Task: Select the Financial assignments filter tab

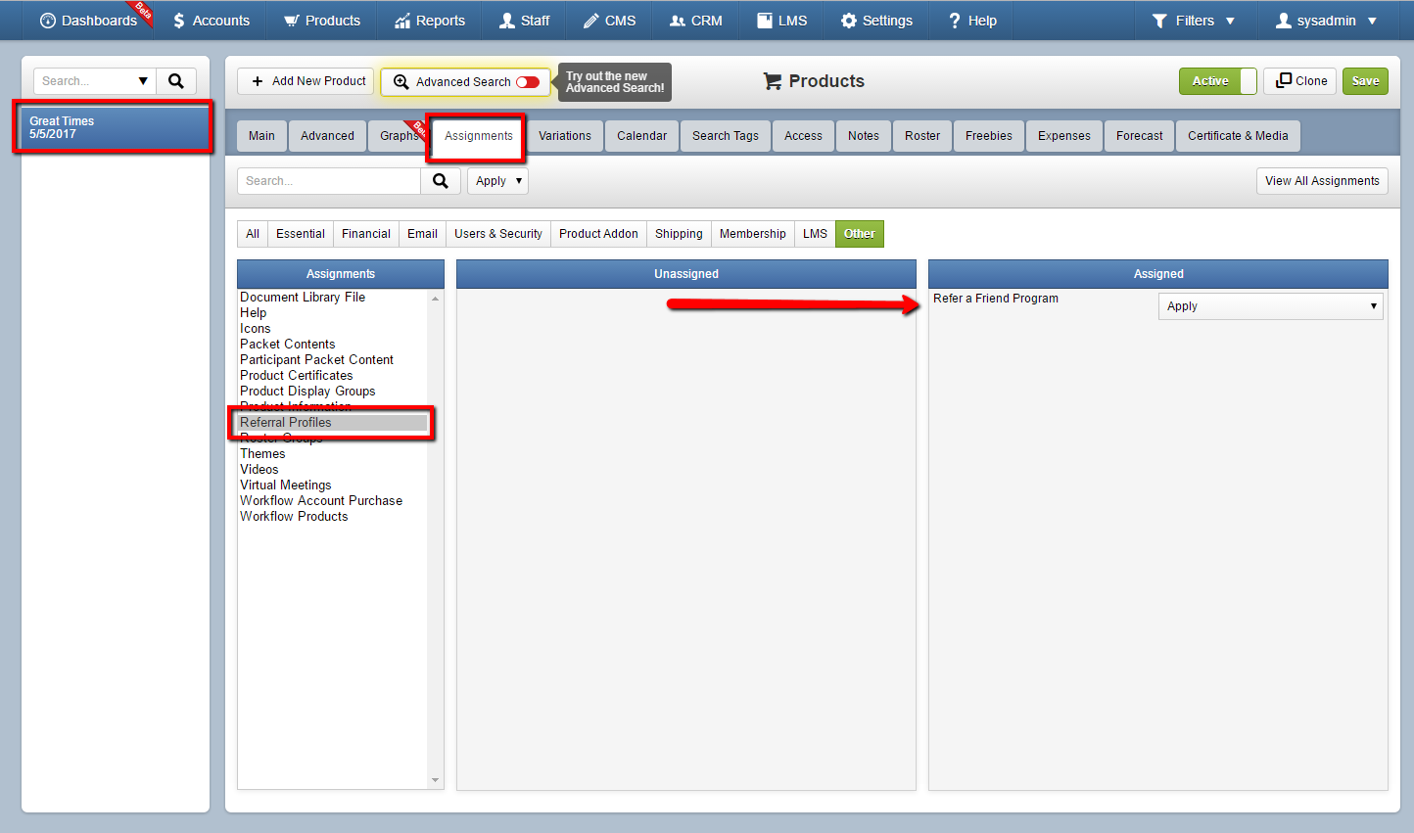Action: 366,234
